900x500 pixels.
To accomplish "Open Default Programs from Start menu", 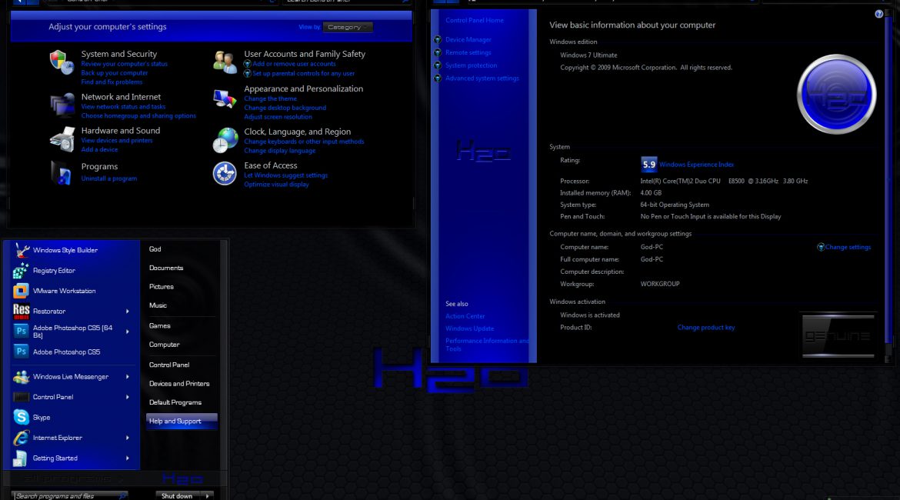I will (x=175, y=402).
